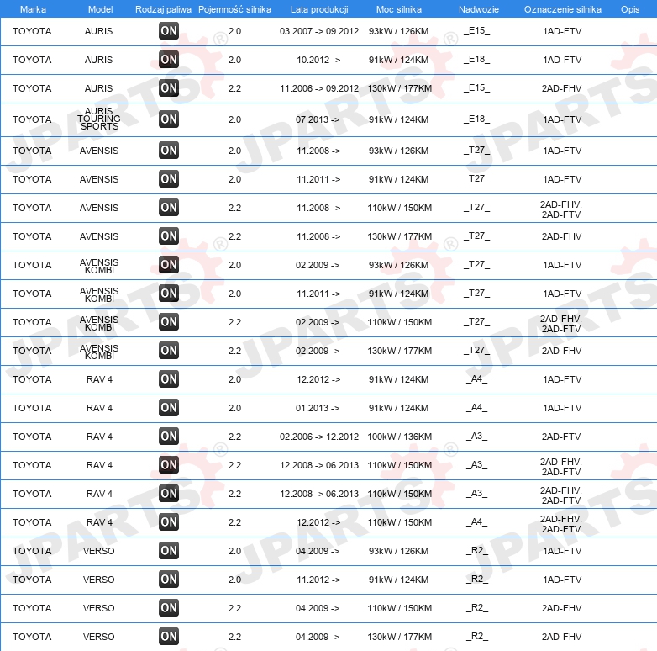Click ON badge for Verso 2.2 110kW / 150KM
The width and height of the screenshot is (657, 651).
169,608
